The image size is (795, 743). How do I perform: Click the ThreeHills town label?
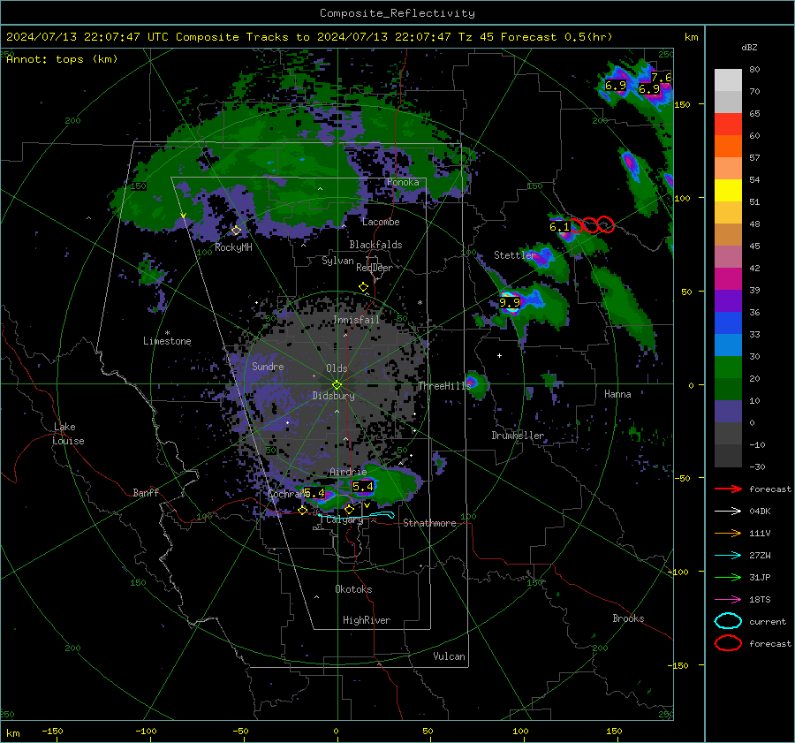pyautogui.click(x=444, y=386)
